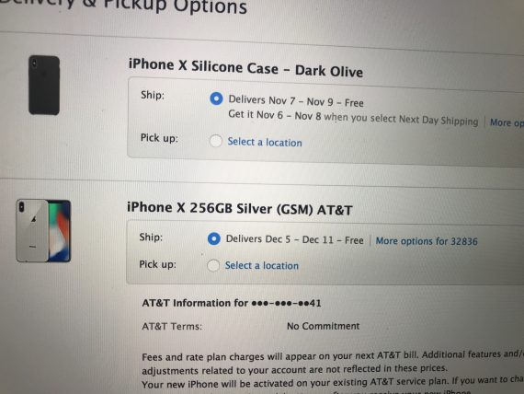Click the iPhone X Silver product image
The image size is (524, 394).
click(x=43, y=231)
